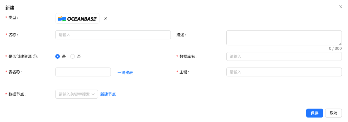This screenshot has width=348, height=122.
Task: Click the 数据节点 dropdown arrow
Action: [x=93, y=94]
